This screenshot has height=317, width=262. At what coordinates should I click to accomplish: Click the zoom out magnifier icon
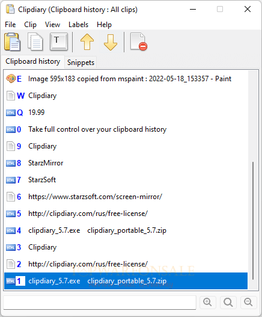[248, 303]
